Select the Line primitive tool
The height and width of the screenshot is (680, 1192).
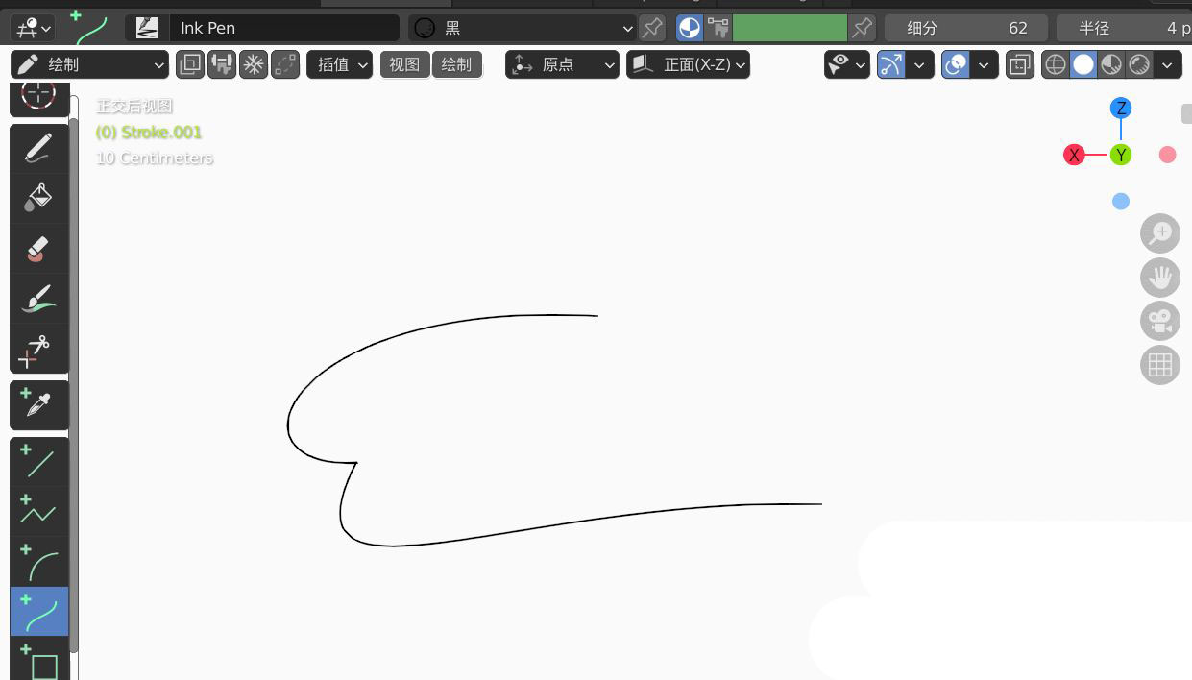point(38,462)
